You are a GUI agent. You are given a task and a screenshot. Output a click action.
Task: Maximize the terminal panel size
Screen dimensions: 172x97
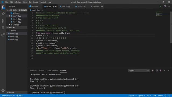click(x=165, y=71)
